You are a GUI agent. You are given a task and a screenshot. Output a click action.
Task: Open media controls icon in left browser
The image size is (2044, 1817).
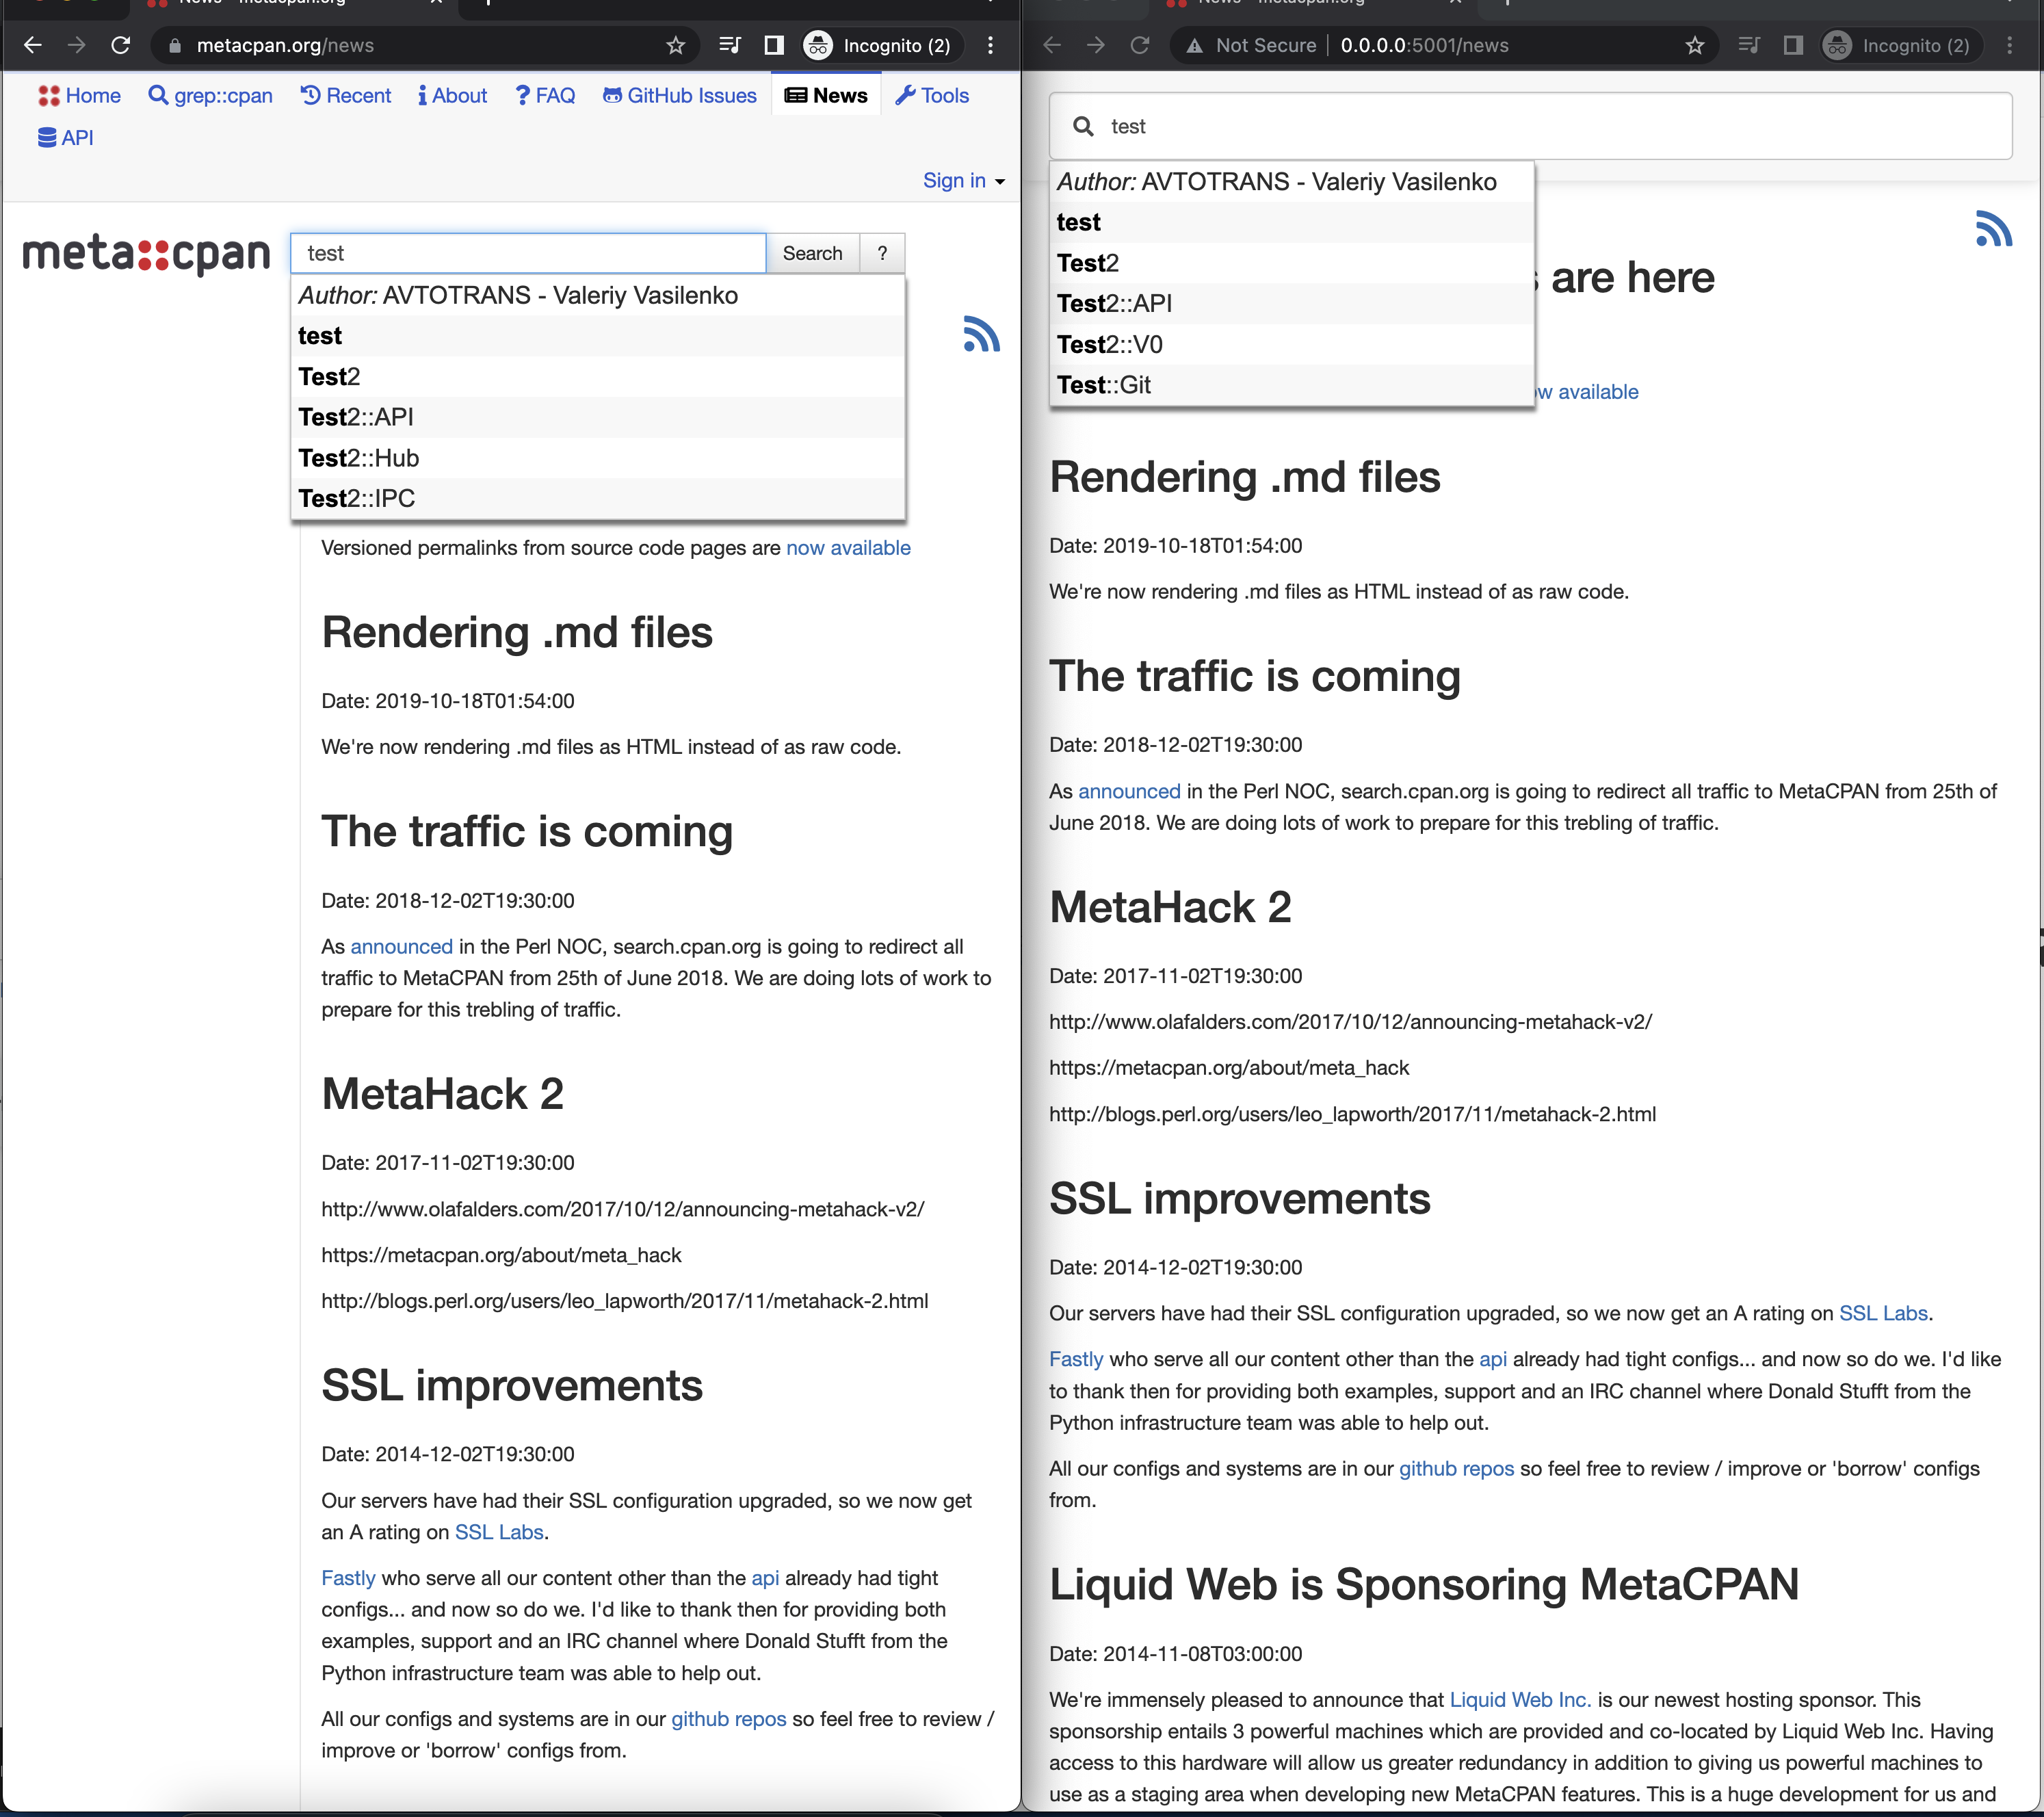pyautogui.click(x=730, y=45)
